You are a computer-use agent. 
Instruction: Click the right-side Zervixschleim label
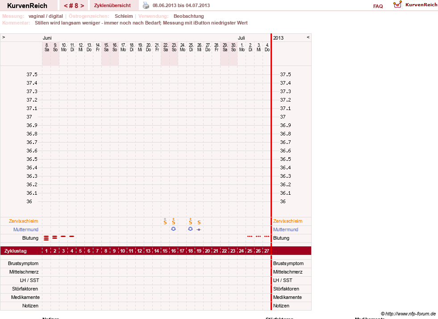coord(288,221)
